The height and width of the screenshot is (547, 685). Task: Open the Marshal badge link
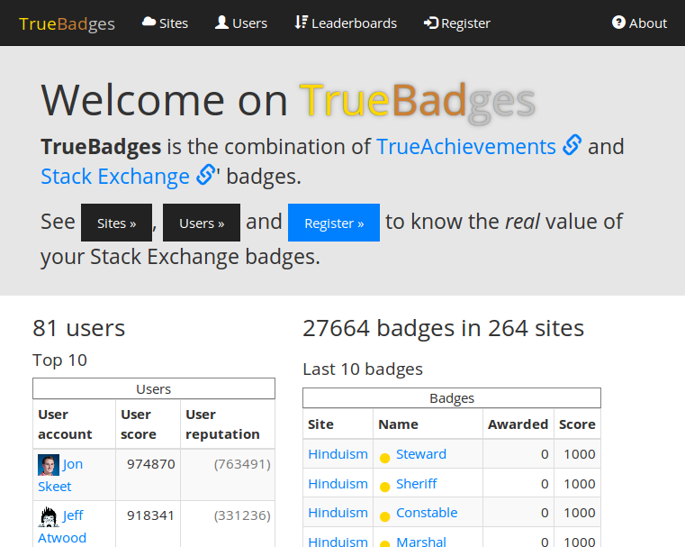[x=421, y=542]
